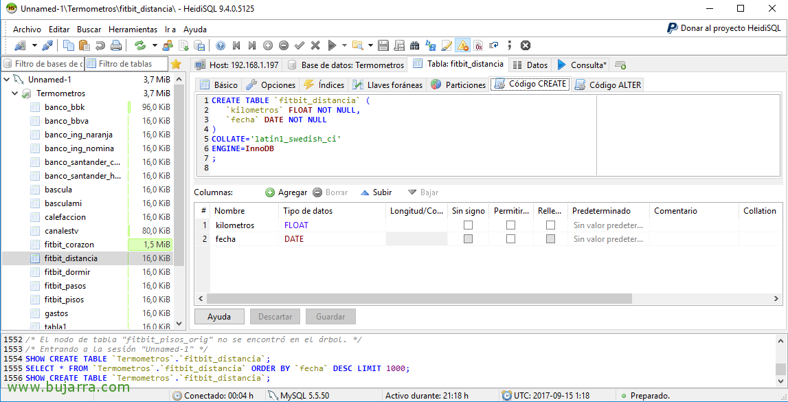Click the new query tab icon
788x402 pixels.
click(620, 65)
